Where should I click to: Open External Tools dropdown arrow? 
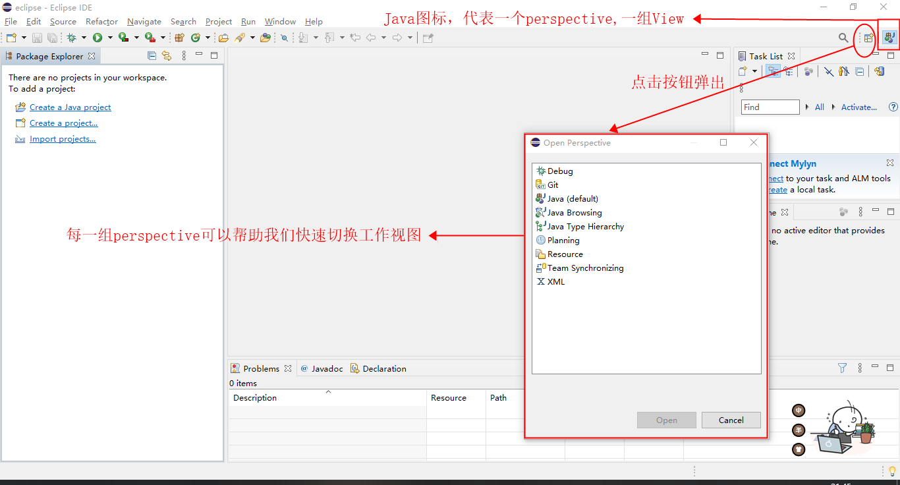pos(163,38)
